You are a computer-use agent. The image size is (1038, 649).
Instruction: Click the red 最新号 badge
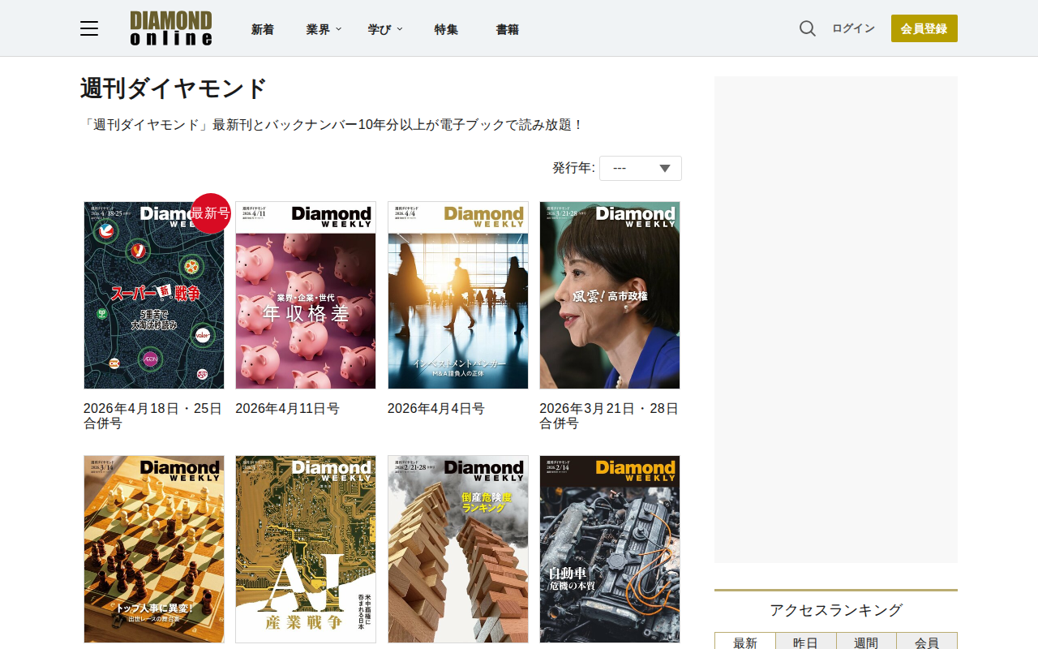(211, 213)
